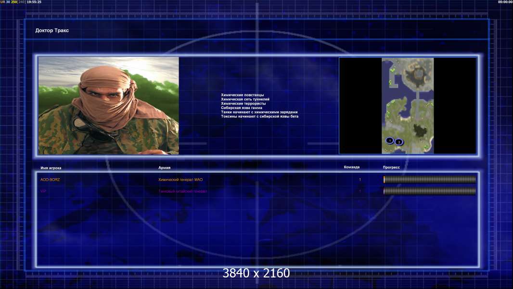Select player name AOD-BORZ
Screen dimensions: 513x289
point(50,180)
